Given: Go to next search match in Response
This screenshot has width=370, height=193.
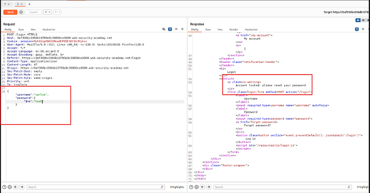Looking at the screenshot, I should pyautogui.click(x=209, y=187).
